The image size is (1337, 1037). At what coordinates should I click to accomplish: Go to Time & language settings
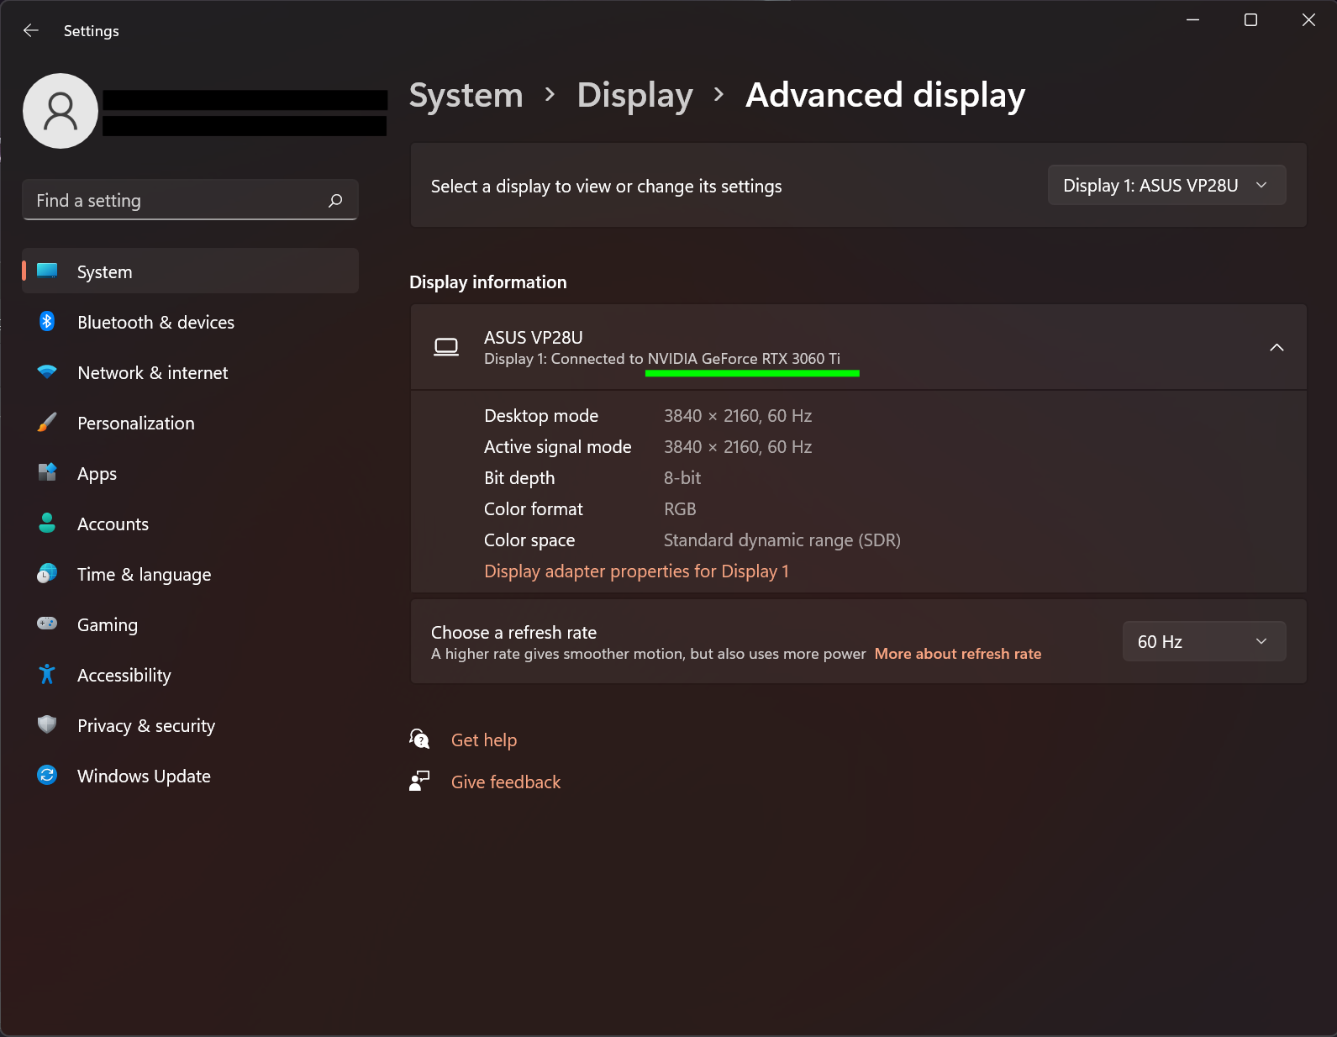coord(144,575)
